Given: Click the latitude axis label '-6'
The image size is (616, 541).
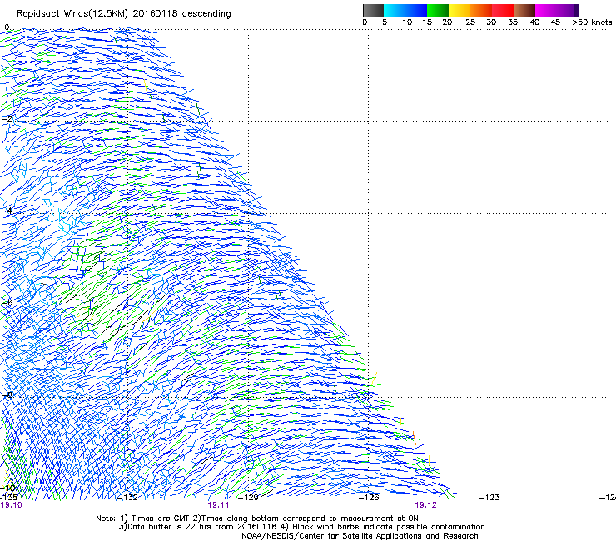Looking at the screenshot, I should click(7, 303).
